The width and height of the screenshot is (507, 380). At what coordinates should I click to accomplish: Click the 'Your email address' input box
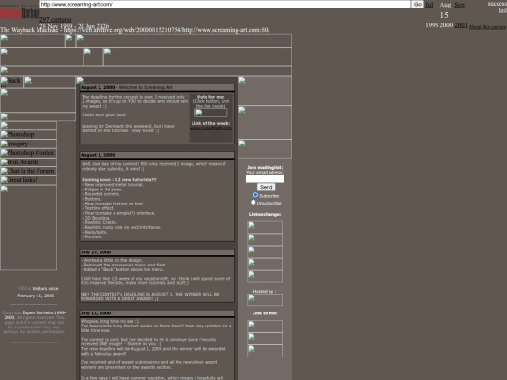coord(265,178)
